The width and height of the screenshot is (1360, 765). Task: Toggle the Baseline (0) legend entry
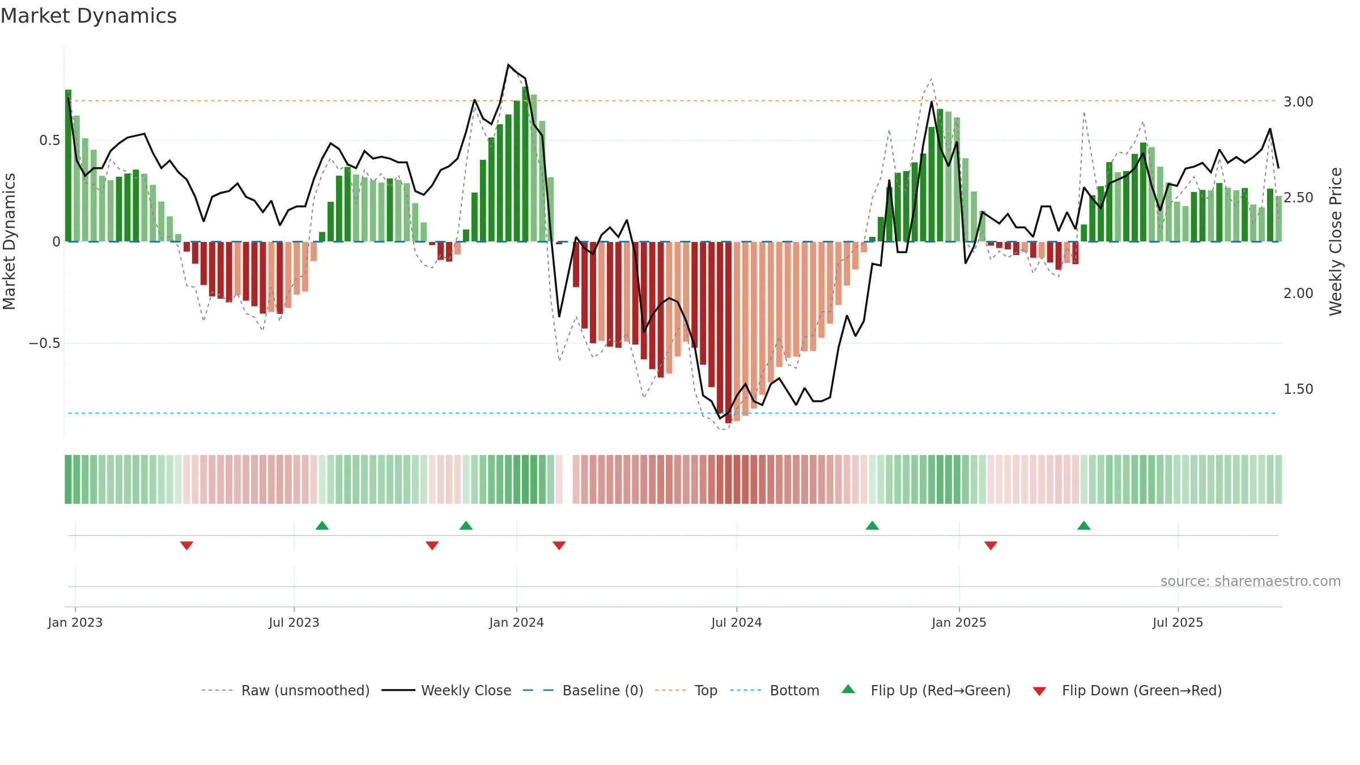tap(583, 690)
